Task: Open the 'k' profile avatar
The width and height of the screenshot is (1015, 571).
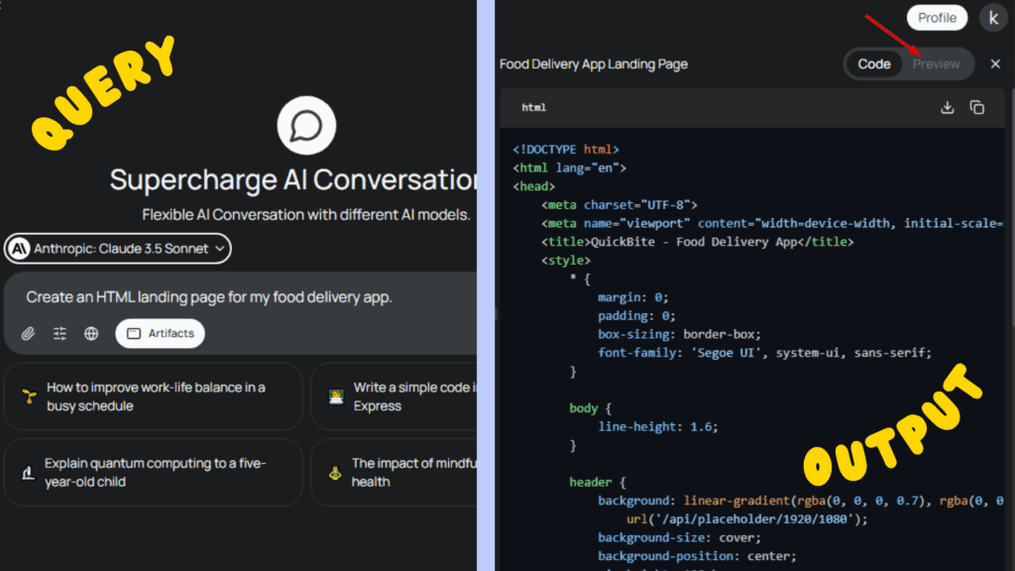Action: tap(993, 17)
